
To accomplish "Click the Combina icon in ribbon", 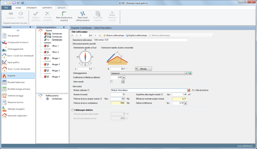I will tap(11, 14).
